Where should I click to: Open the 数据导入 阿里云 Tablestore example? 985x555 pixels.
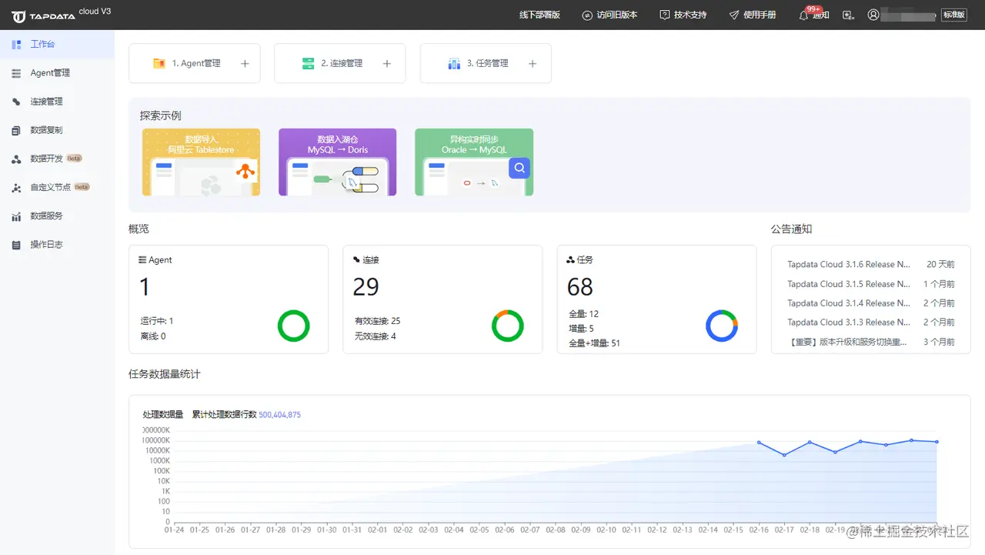pos(202,162)
